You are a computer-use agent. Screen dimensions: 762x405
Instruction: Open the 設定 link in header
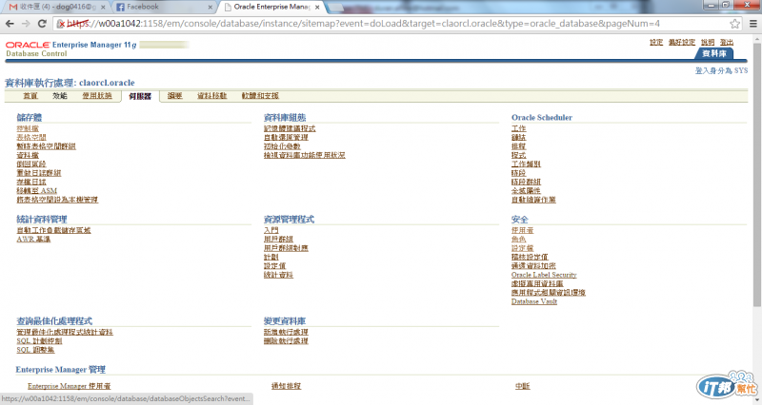tap(656, 42)
